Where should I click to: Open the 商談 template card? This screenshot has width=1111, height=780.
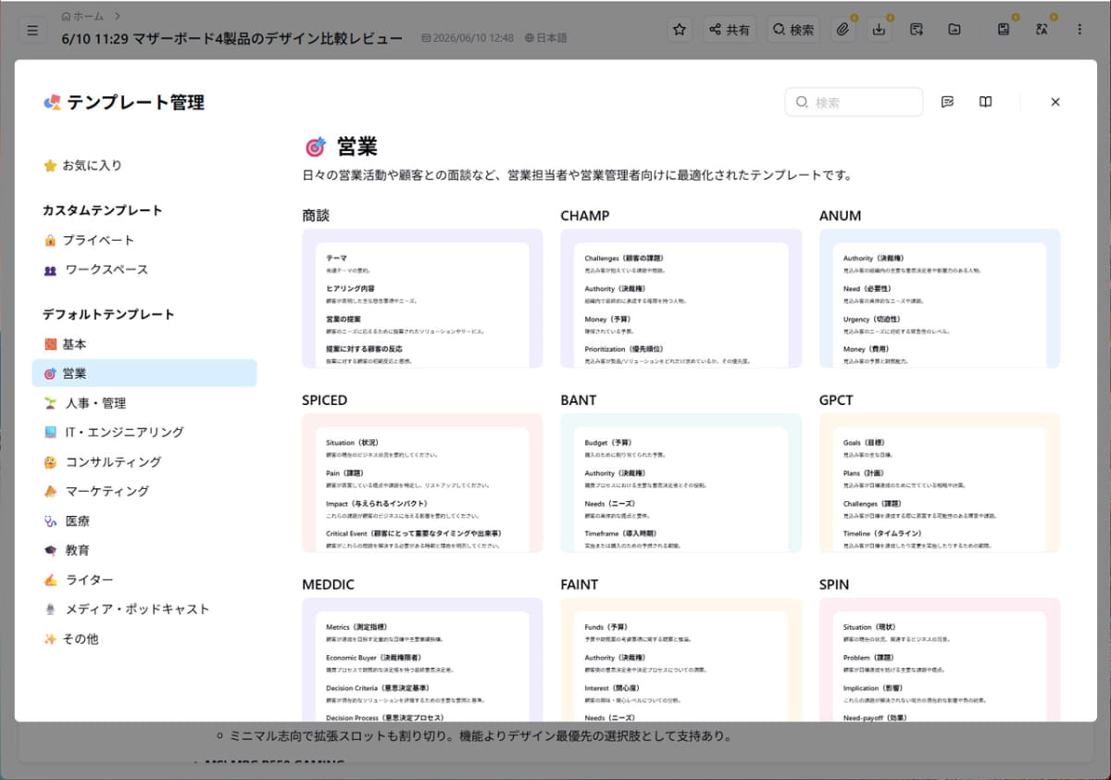point(422,298)
